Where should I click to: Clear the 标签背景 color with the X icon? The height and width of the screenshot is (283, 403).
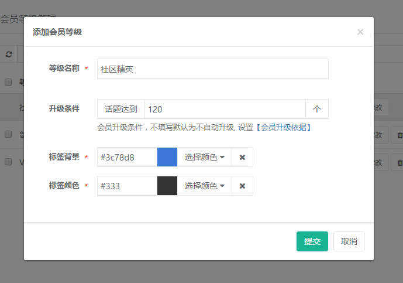(242, 157)
